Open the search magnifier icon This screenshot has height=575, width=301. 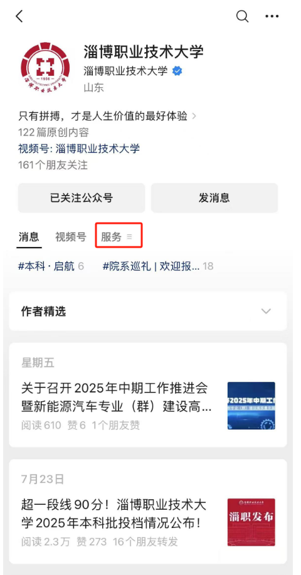click(242, 16)
